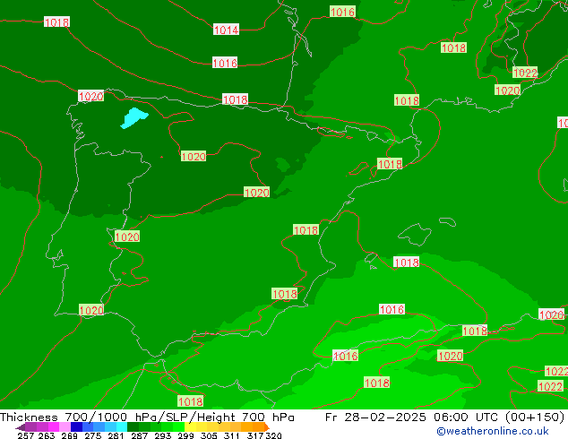
Task: Click the orange arrow end of the legend
Action: tap(267, 427)
